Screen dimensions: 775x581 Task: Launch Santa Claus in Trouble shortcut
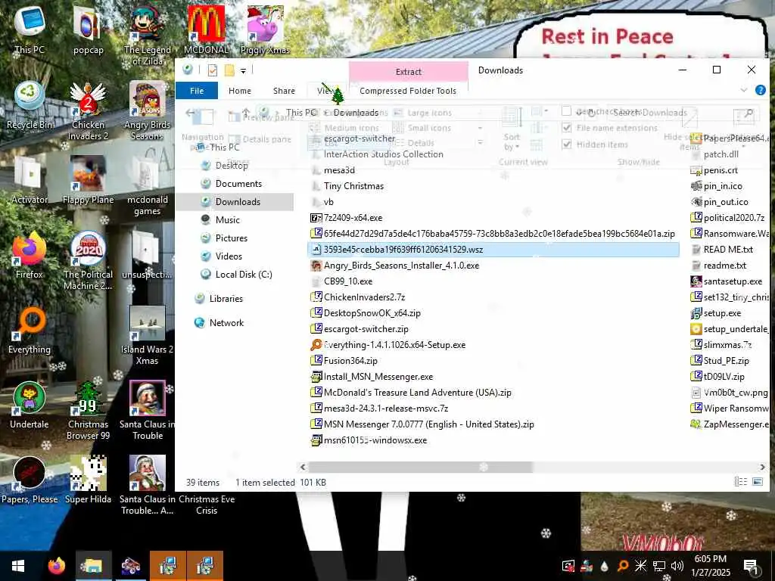pyautogui.click(x=148, y=410)
